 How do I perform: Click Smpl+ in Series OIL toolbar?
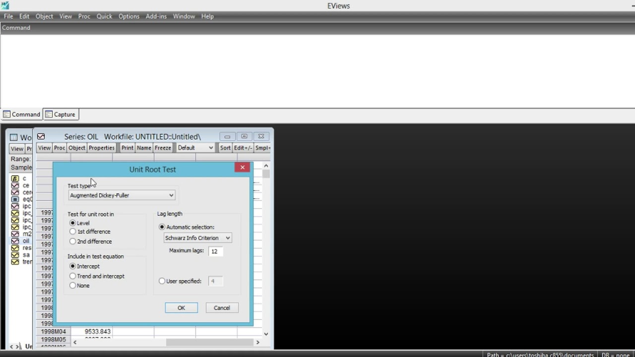click(262, 148)
